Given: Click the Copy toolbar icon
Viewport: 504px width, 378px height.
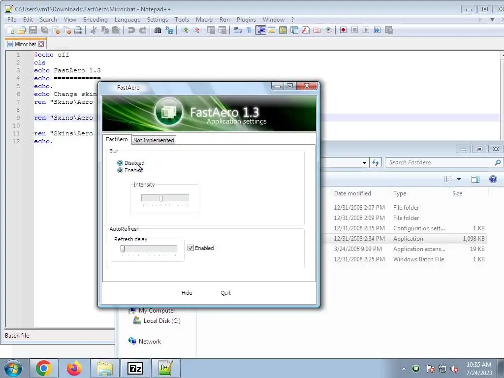Looking at the screenshot, I should tap(105, 30).
